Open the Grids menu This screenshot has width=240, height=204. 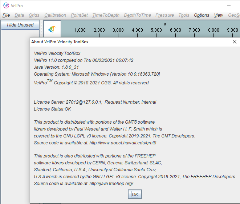pyautogui.click(x=34, y=15)
